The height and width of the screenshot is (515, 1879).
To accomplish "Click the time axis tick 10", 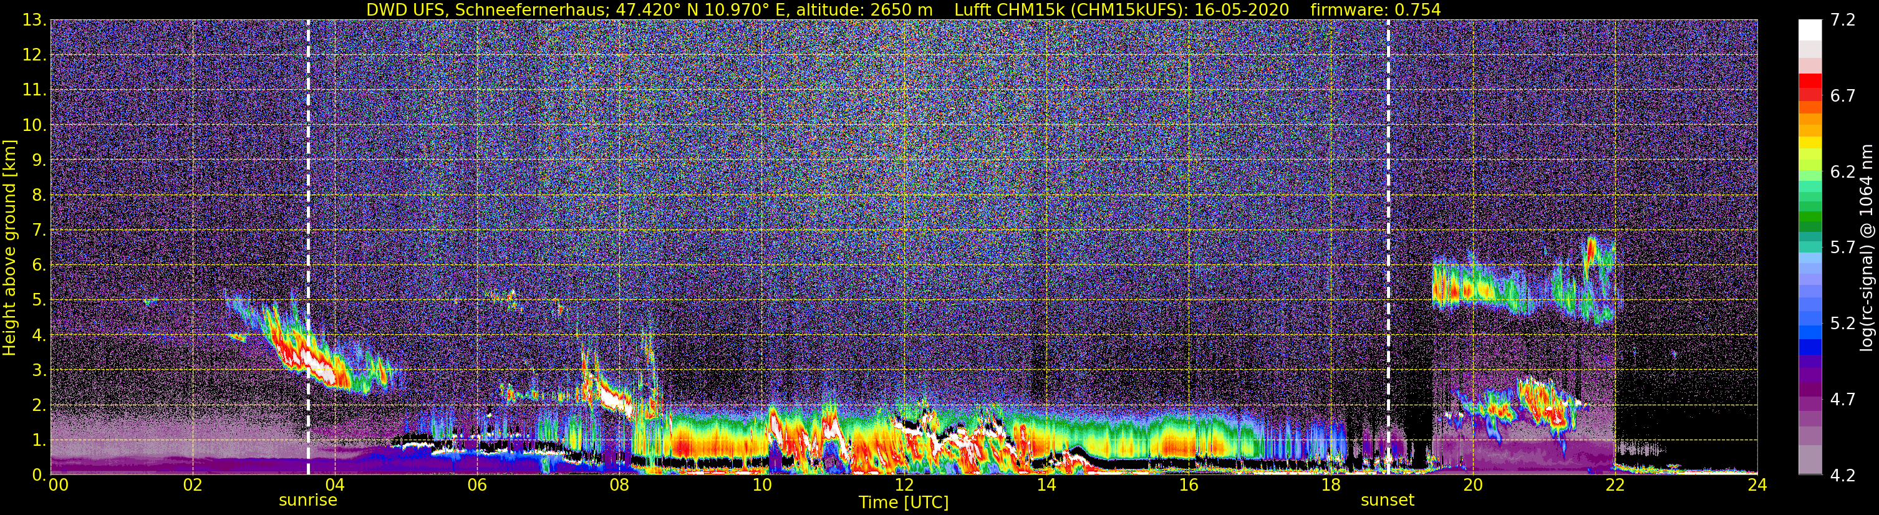I will pos(761,485).
